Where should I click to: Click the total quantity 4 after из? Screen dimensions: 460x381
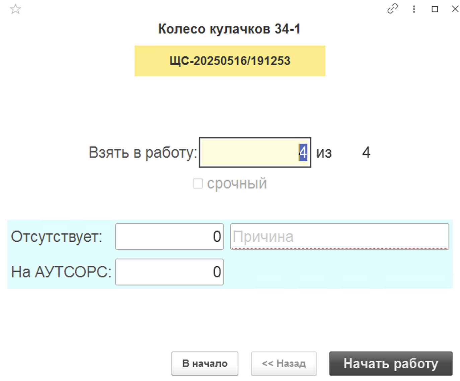[366, 153]
